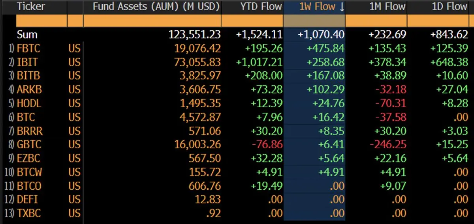474x224 pixels.
Task: Select the ARKB ticker
Action: coord(29,90)
